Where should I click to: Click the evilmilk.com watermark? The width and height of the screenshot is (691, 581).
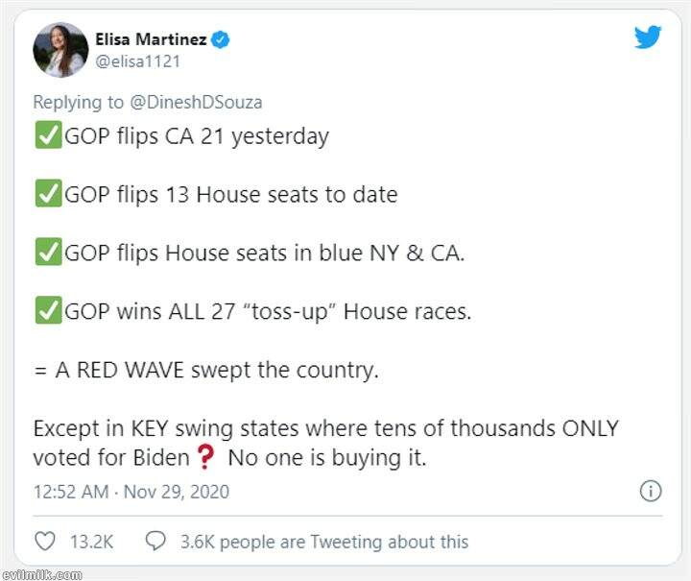[41, 574]
